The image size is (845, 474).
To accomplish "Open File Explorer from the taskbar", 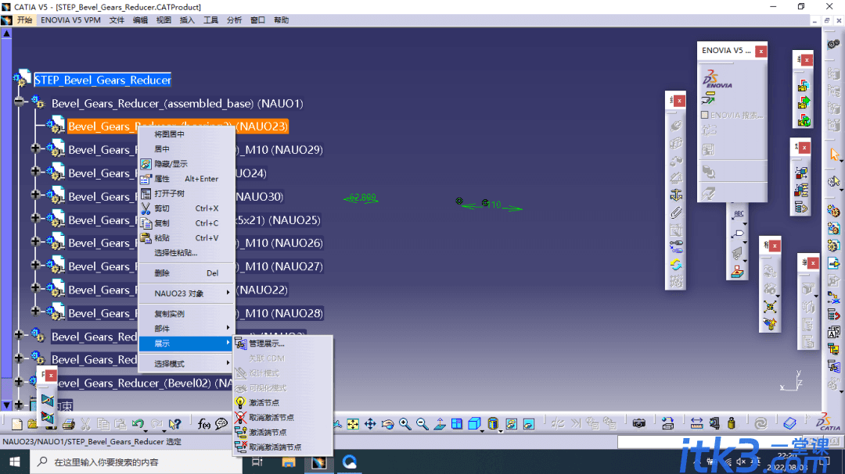I will tap(288, 462).
